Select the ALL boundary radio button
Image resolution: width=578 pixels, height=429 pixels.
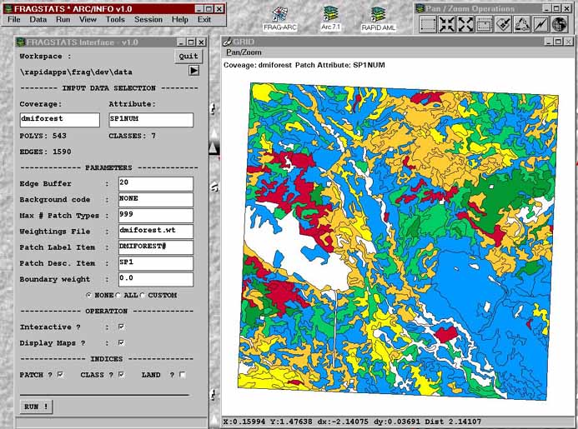(118, 295)
